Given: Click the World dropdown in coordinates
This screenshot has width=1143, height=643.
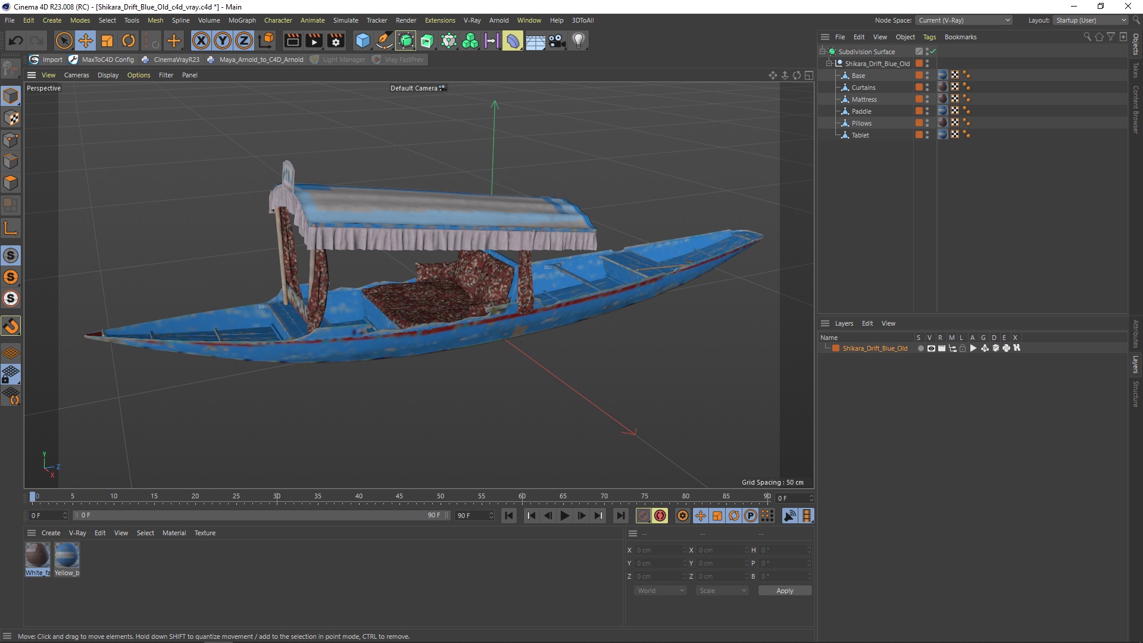Looking at the screenshot, I should click(660, 591).
